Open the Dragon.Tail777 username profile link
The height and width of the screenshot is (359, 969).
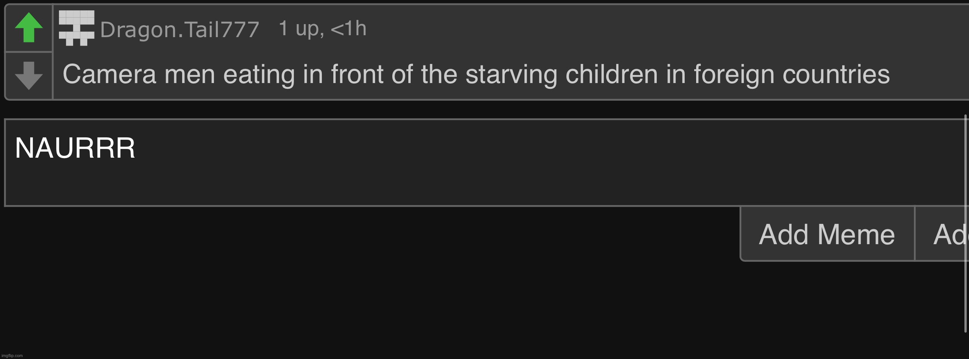(179, 29)
